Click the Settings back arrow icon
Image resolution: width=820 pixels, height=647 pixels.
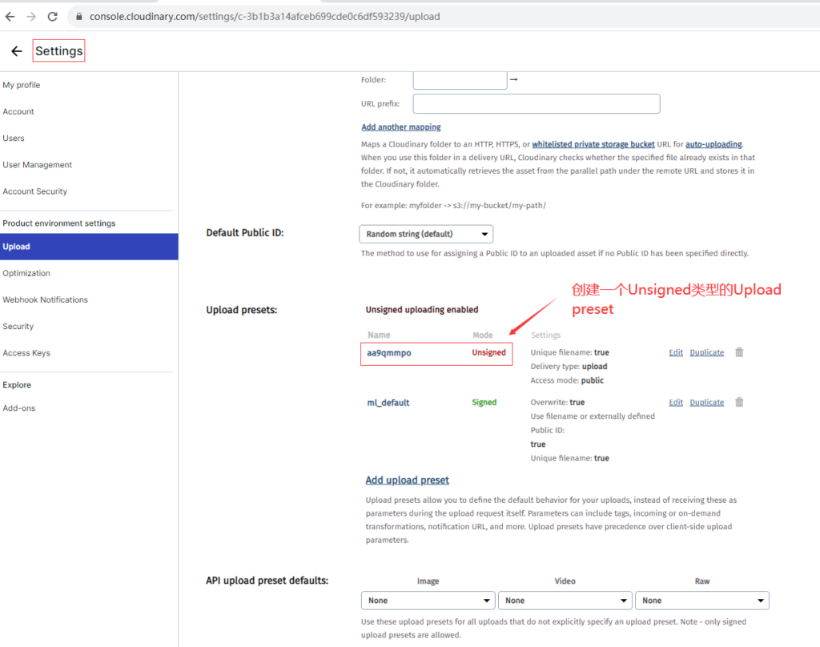tap(17, 51)
